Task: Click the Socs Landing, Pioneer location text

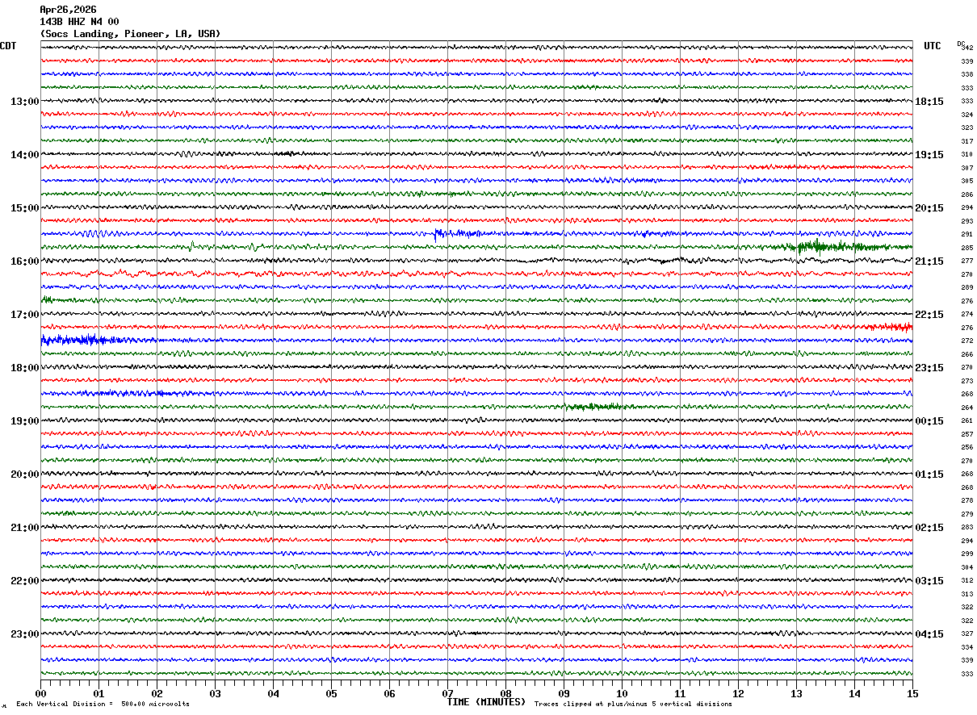Action: (x=129, y=34)
